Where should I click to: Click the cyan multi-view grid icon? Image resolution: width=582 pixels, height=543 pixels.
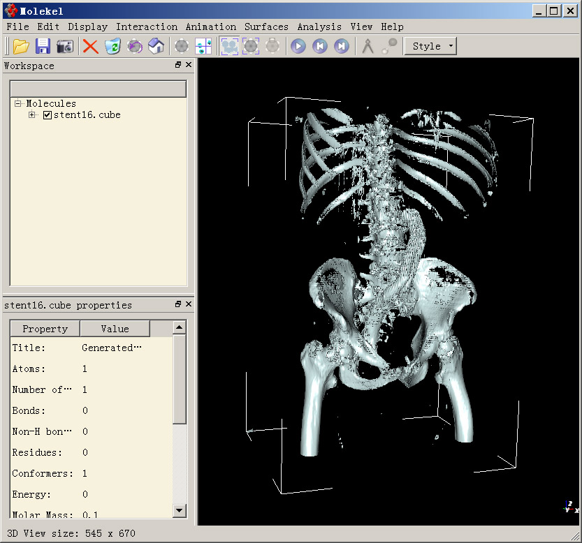tap(203, 46)
